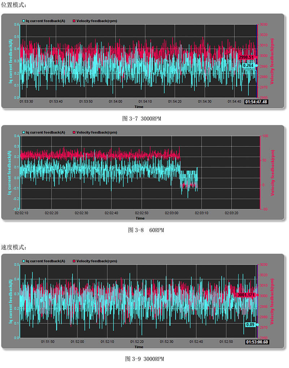Click the 01:54:00 time axis label

tap(116, 102)
